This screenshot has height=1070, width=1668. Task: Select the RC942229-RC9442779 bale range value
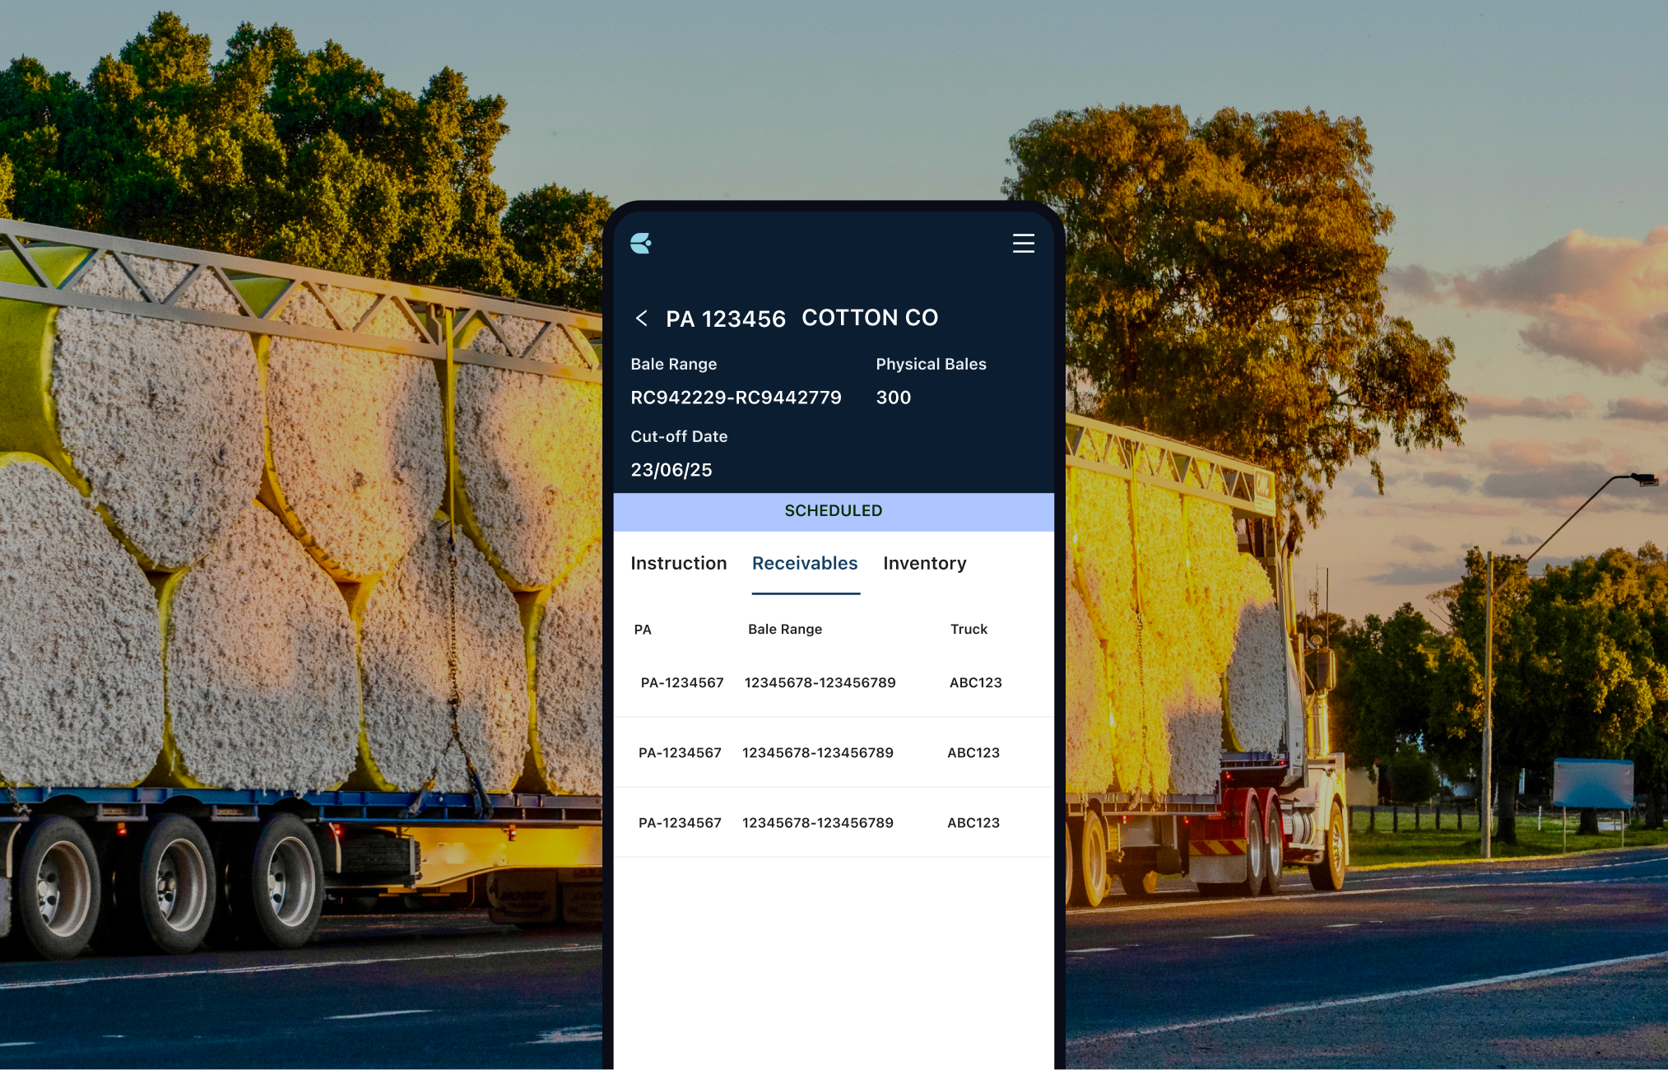(736, 398)
